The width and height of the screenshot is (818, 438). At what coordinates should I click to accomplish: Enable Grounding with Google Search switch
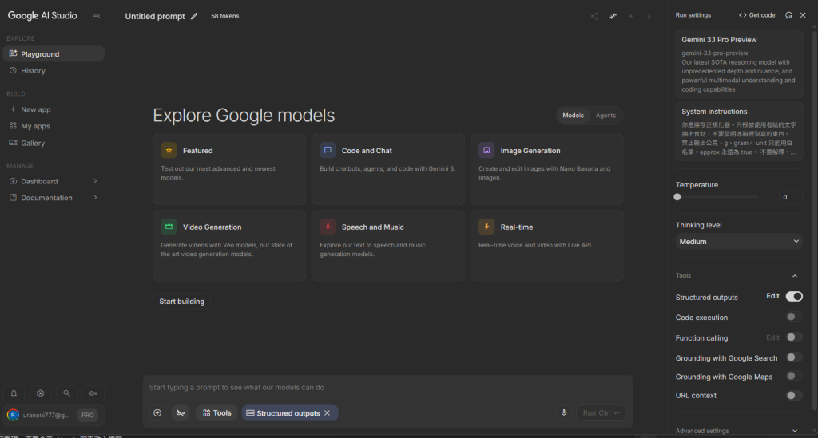[794, 357]
